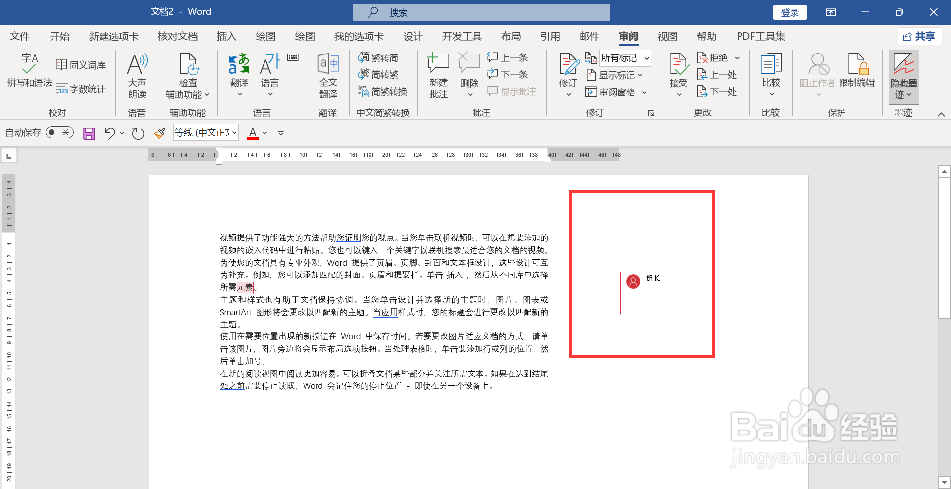This screenshot has width=951, height=489.
Task: Convert text with 繁转简
Action: [378, 58]
